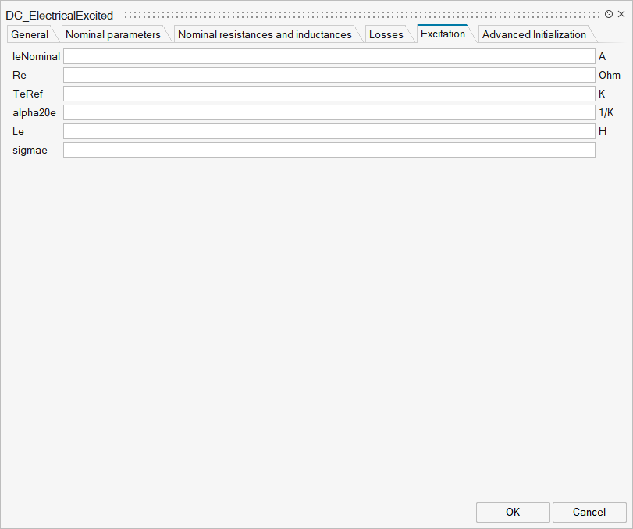The height and width of the screenshot is (529, 633).
Task: Select the Excitation tab
Action: [443, 34]
